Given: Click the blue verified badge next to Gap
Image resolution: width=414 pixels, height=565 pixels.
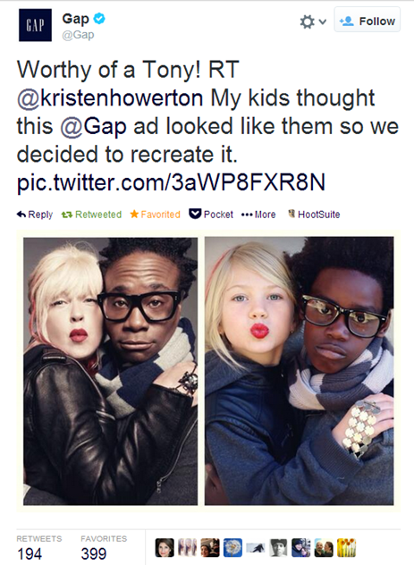Looking at the screenshot, I should (x=99, y=18).
